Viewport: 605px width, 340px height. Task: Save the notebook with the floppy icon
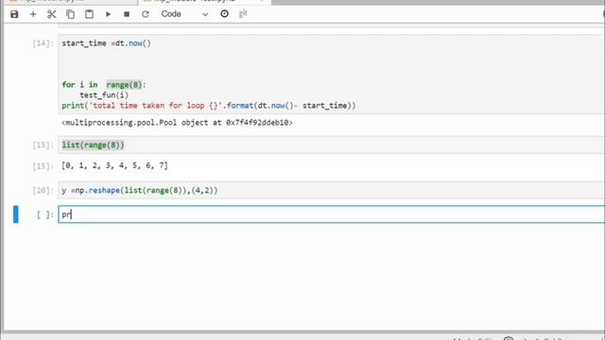pyautogui.click(x=14, y=14)
